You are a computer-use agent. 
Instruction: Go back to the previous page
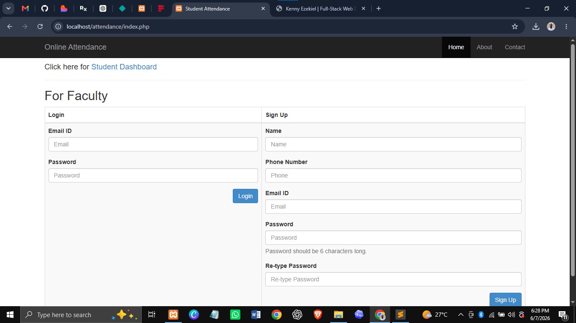pos(10,26)
